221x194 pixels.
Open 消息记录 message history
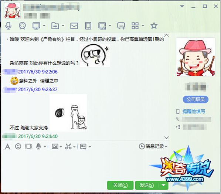coord(152,146)
